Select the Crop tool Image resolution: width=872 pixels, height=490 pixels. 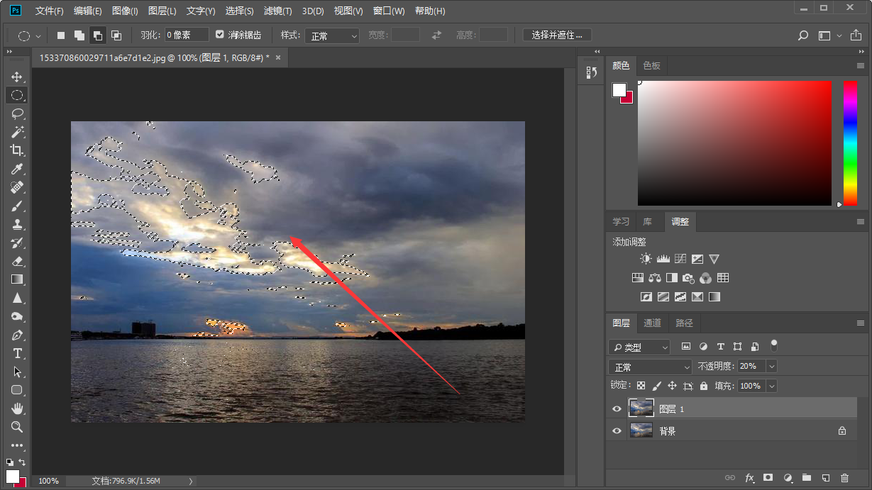(17, 150)
